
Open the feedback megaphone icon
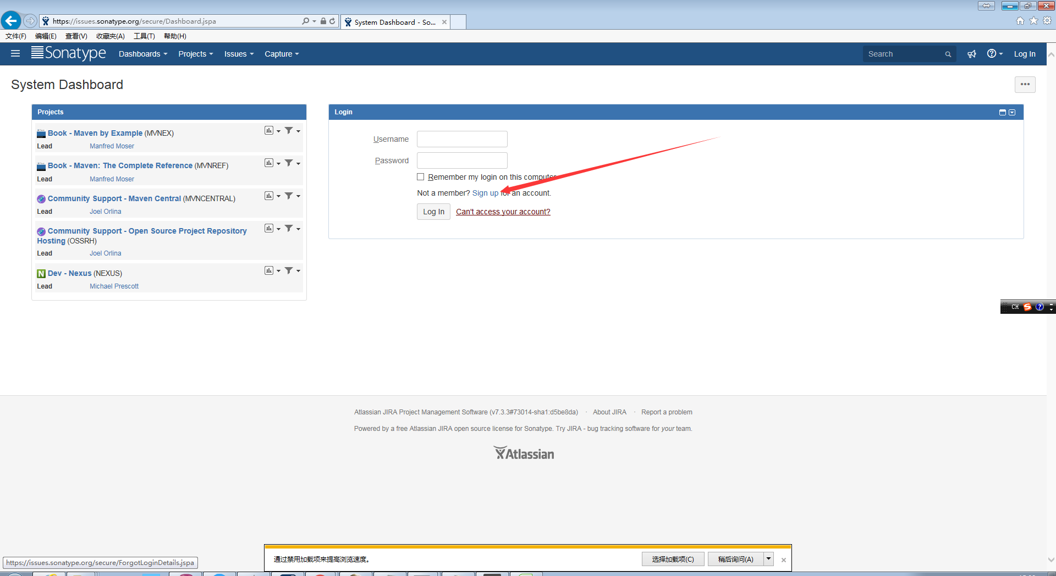point(972,54)
